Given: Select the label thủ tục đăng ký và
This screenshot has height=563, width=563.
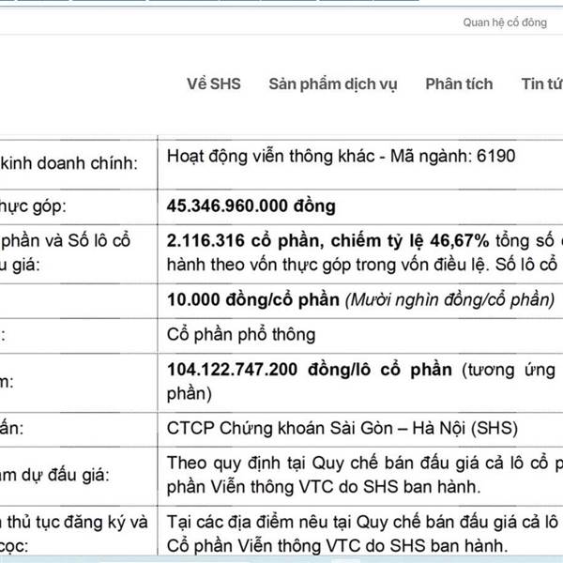Looking at the screenshot, I should pos(77,522).
